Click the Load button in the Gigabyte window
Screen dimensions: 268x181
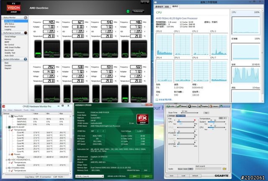click(183, 176)
